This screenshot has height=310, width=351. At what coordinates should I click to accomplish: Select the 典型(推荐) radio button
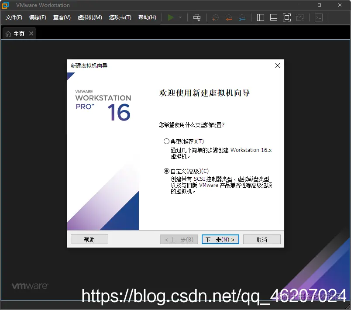[167, 141]
